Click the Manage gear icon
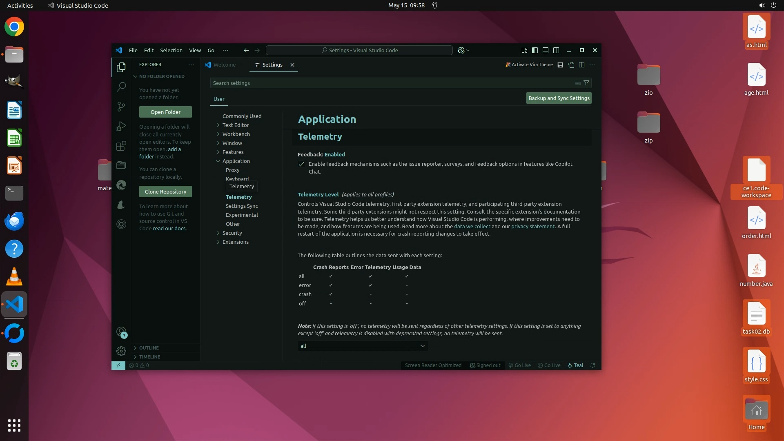The image size is (784, 441). point(121,351)
